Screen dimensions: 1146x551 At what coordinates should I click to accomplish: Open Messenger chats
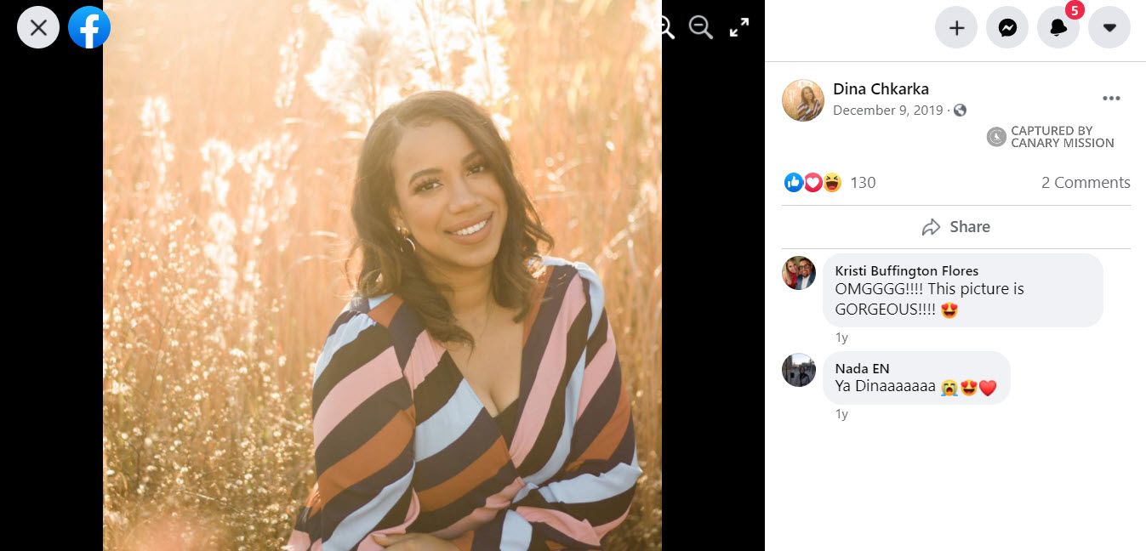click(x=1007, y=27)
